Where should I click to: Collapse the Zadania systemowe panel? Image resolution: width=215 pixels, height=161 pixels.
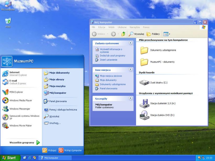pyautogui.click(x=130, y=43)
